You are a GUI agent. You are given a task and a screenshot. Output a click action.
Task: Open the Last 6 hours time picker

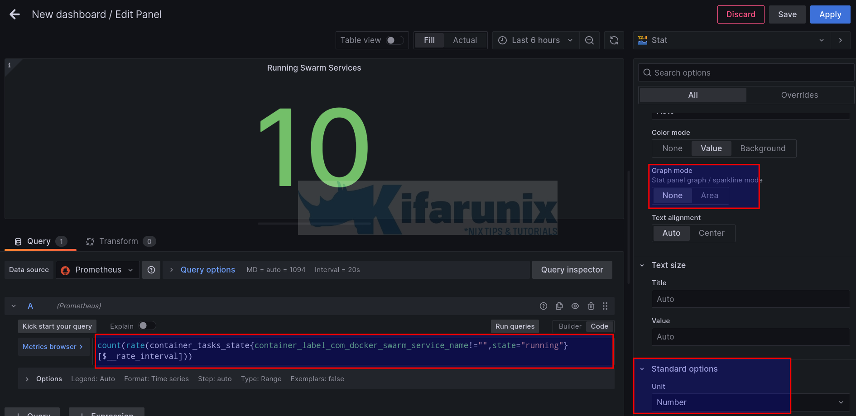point(535,40)
